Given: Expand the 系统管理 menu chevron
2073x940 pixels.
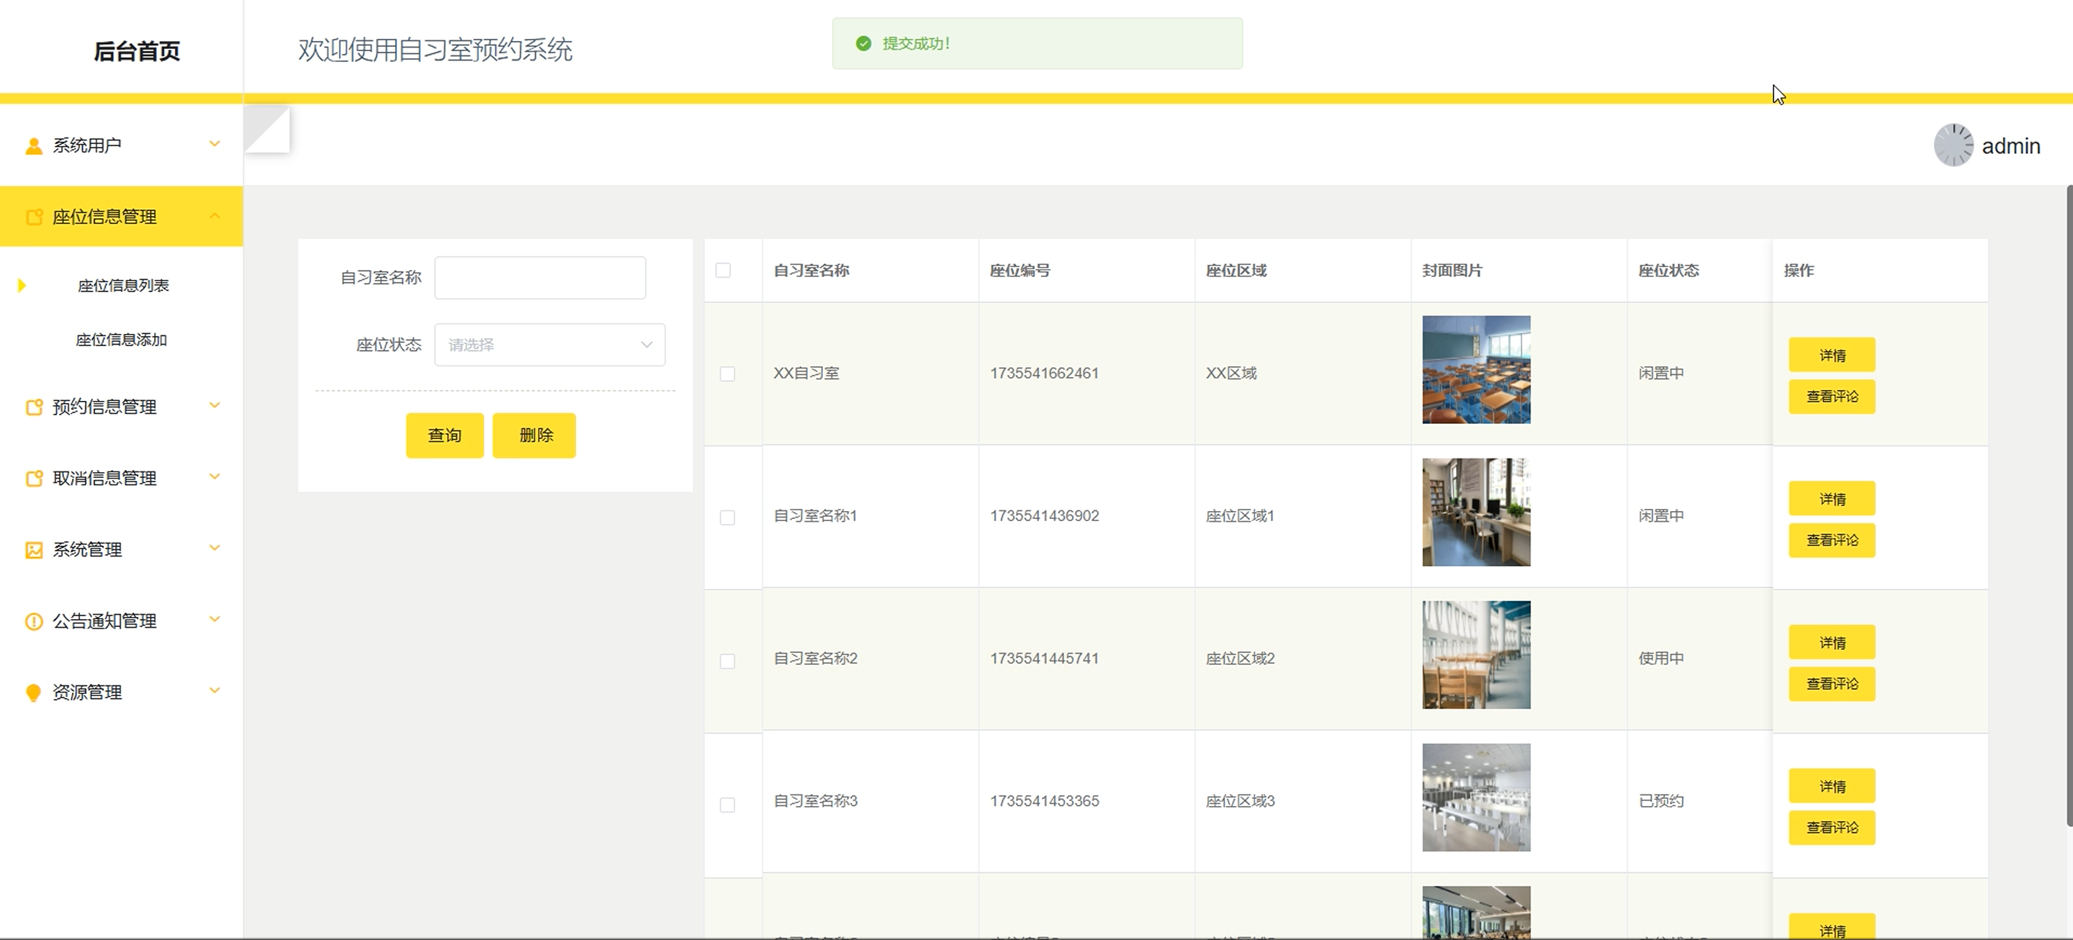Looking at the screenshot, I should [x=215, y=548].
